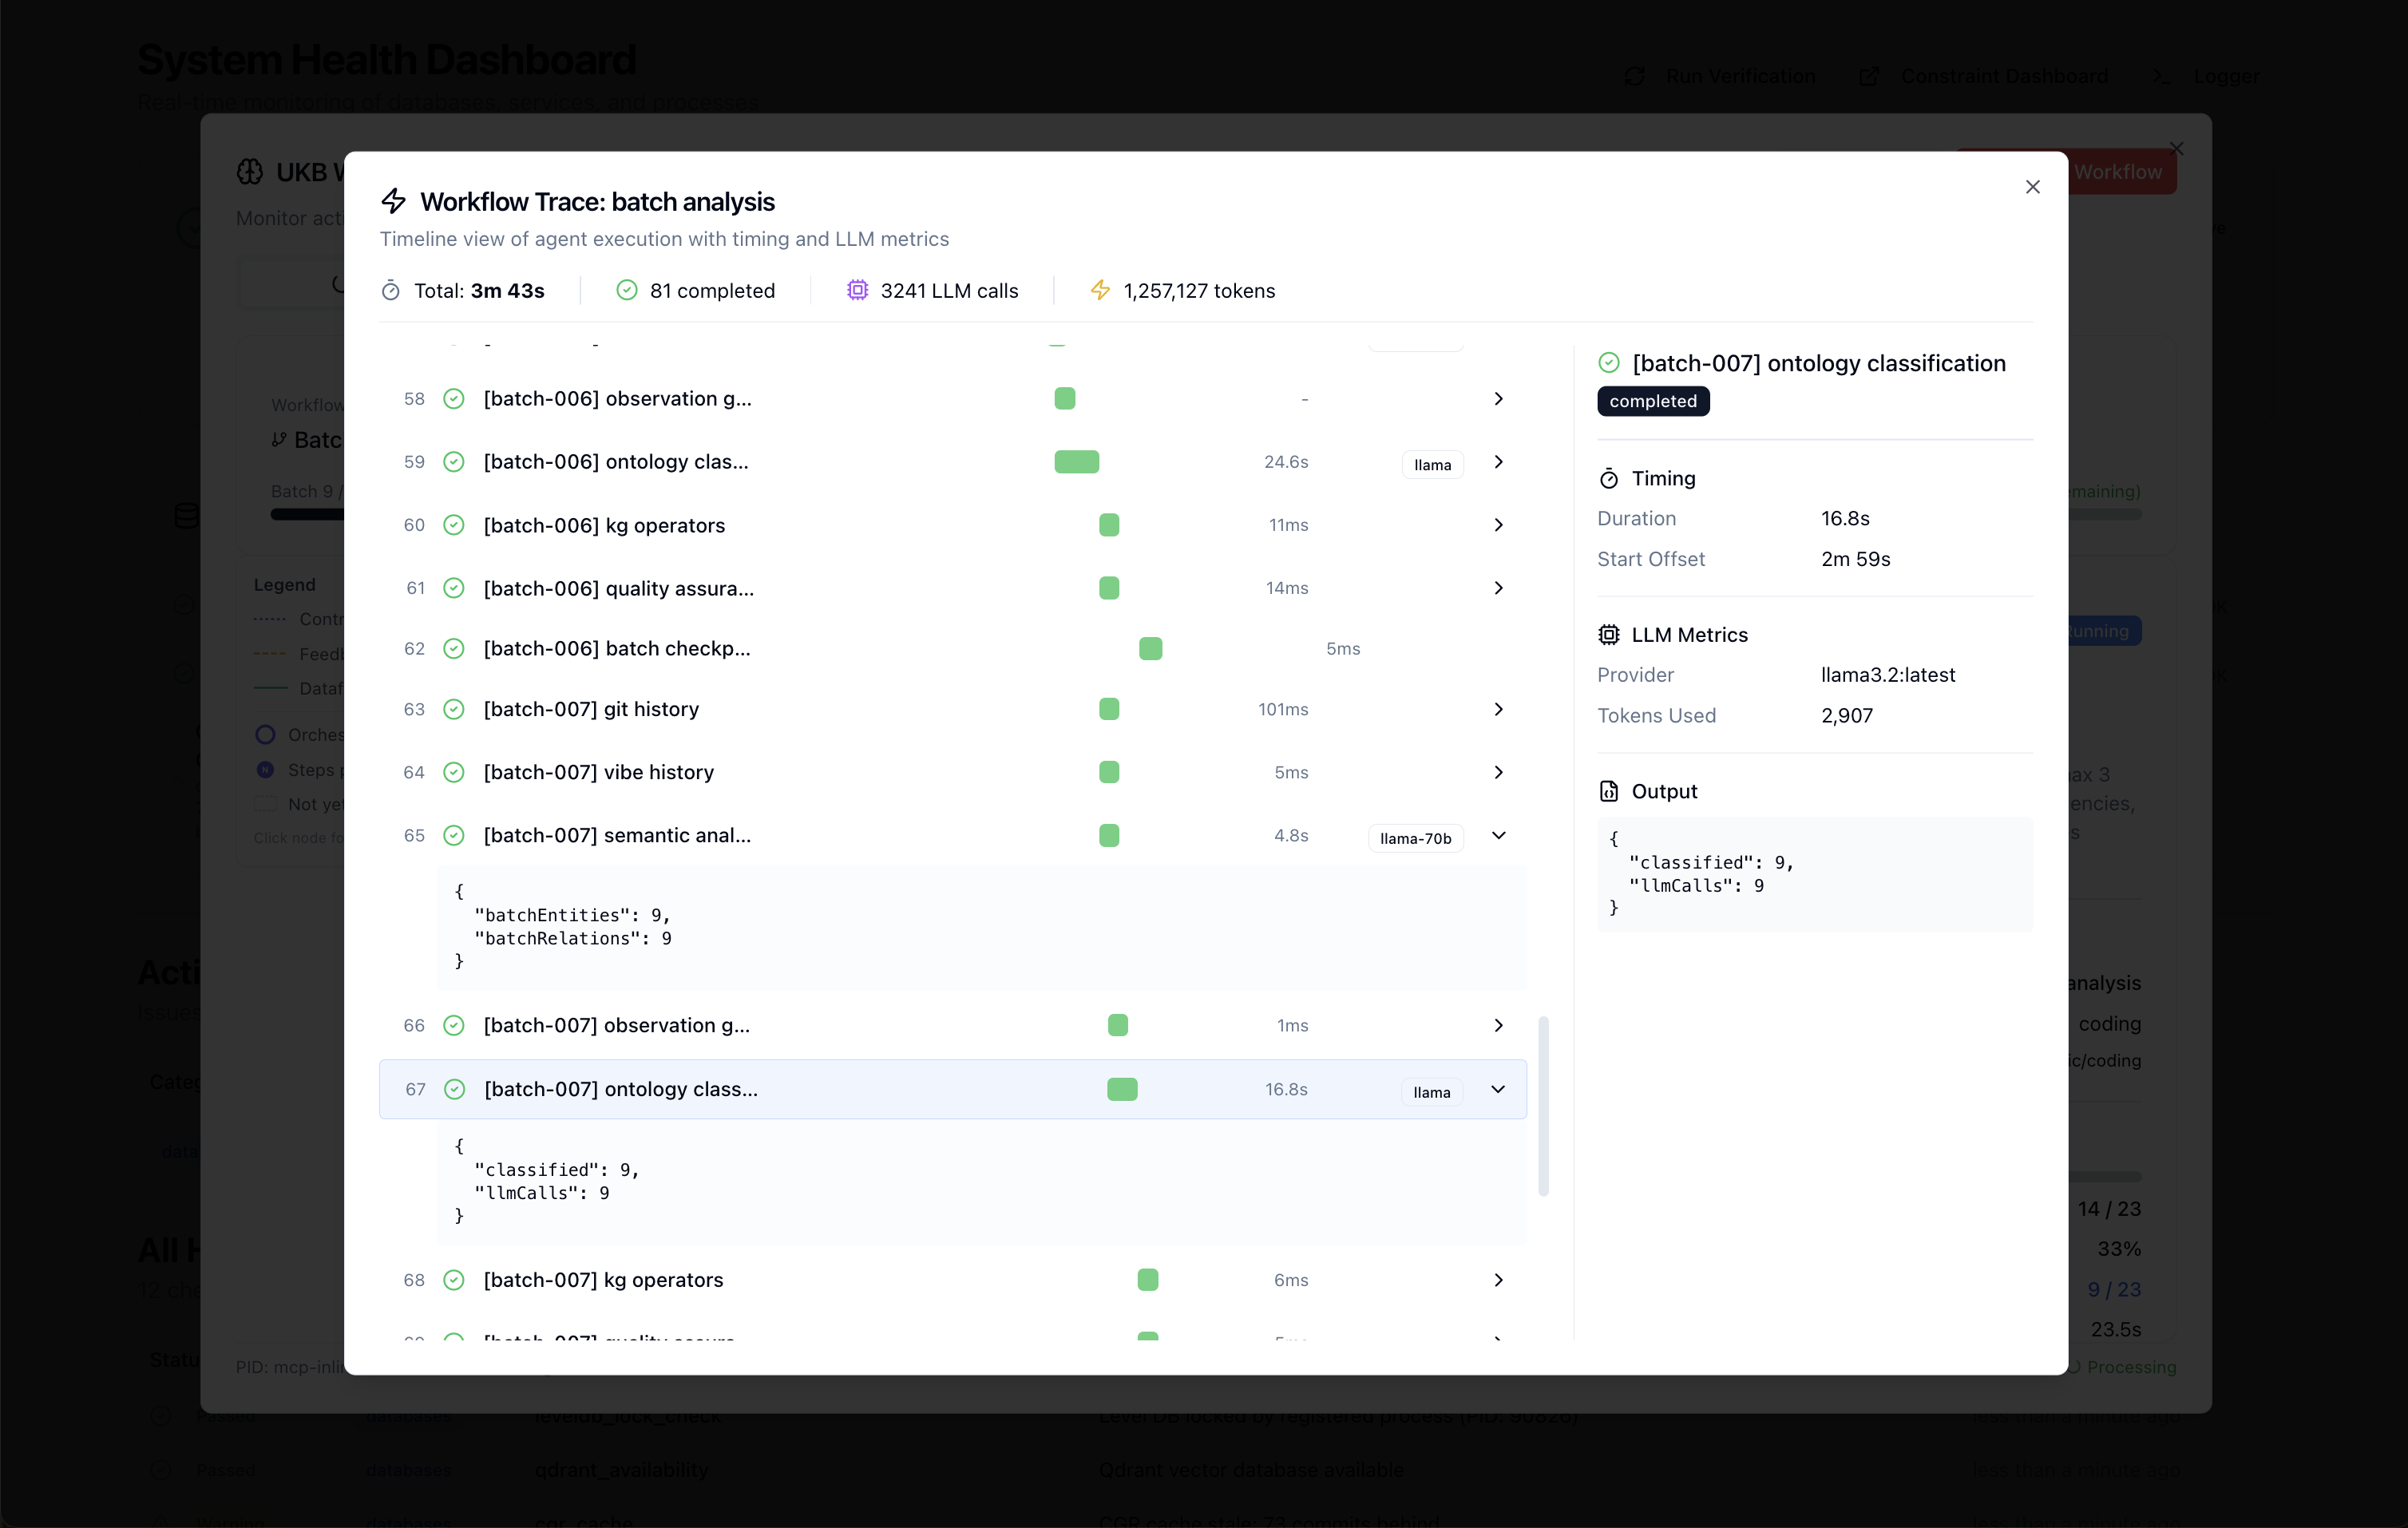The height and width of the screenshot is (1528, 2408).
Task: Click the batchEntities JSON under row 65
Action: coord(982,927)
